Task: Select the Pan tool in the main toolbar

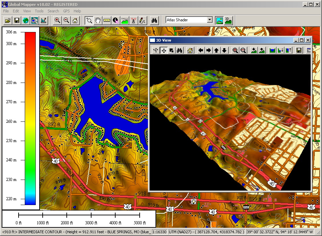Action: tap(98, 20)
